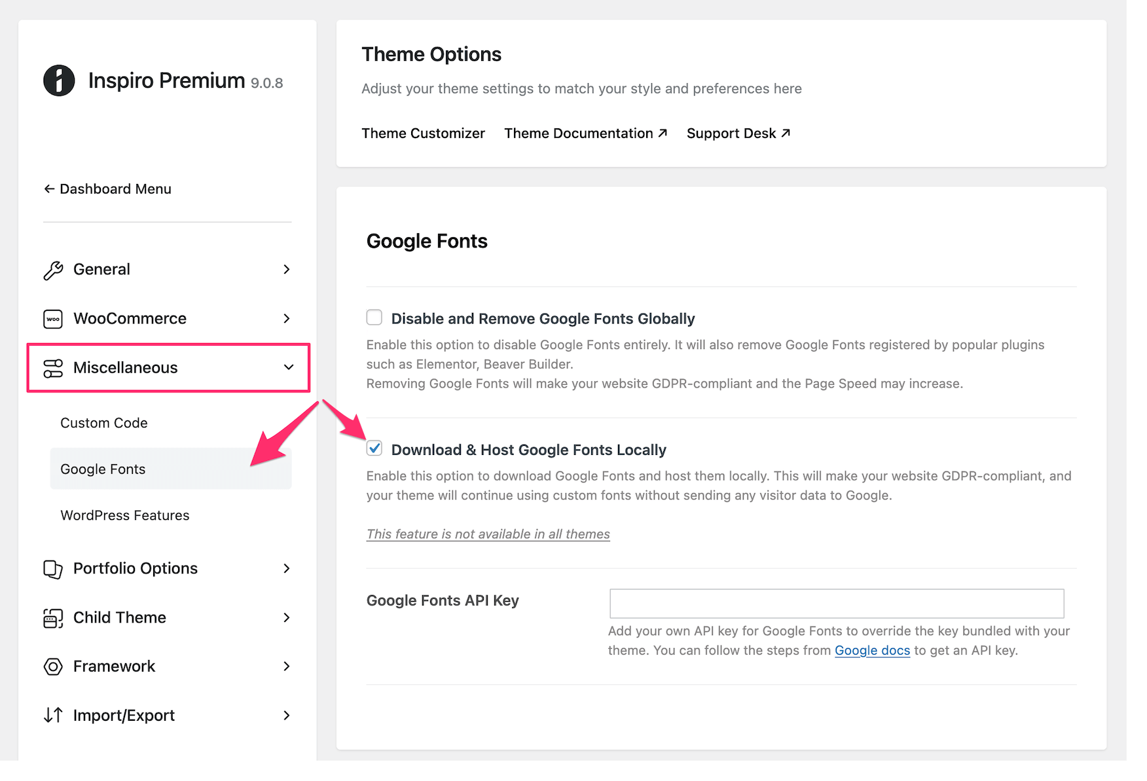Expand the Import/Export chevron
Image resolution: width=1147 pixels, height=781 pixels.
[x=287, y=716]
